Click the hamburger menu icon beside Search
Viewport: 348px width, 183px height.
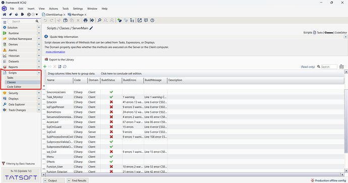tap(5, 22)
